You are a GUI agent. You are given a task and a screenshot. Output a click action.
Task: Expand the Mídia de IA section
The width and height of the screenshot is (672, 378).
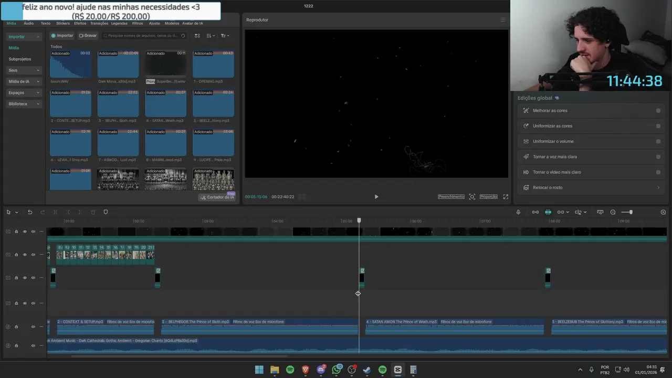38,81
